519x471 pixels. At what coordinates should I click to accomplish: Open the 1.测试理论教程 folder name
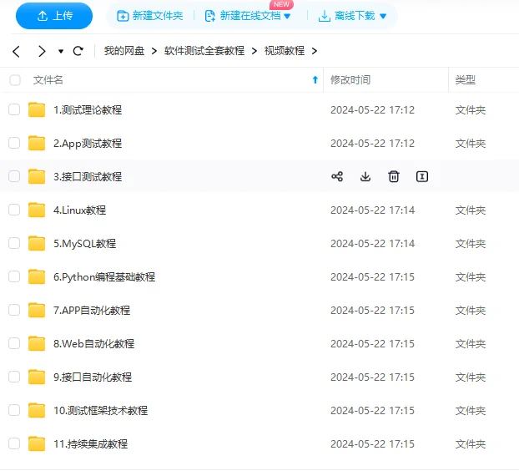pos(88,110)
